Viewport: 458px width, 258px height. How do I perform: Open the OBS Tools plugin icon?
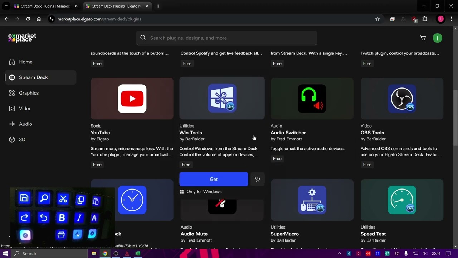(x=402, y=99)
